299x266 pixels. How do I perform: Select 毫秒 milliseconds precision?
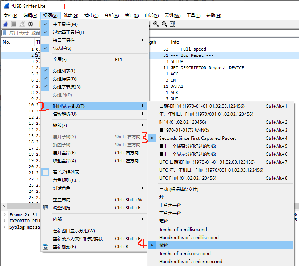point(220,222)
